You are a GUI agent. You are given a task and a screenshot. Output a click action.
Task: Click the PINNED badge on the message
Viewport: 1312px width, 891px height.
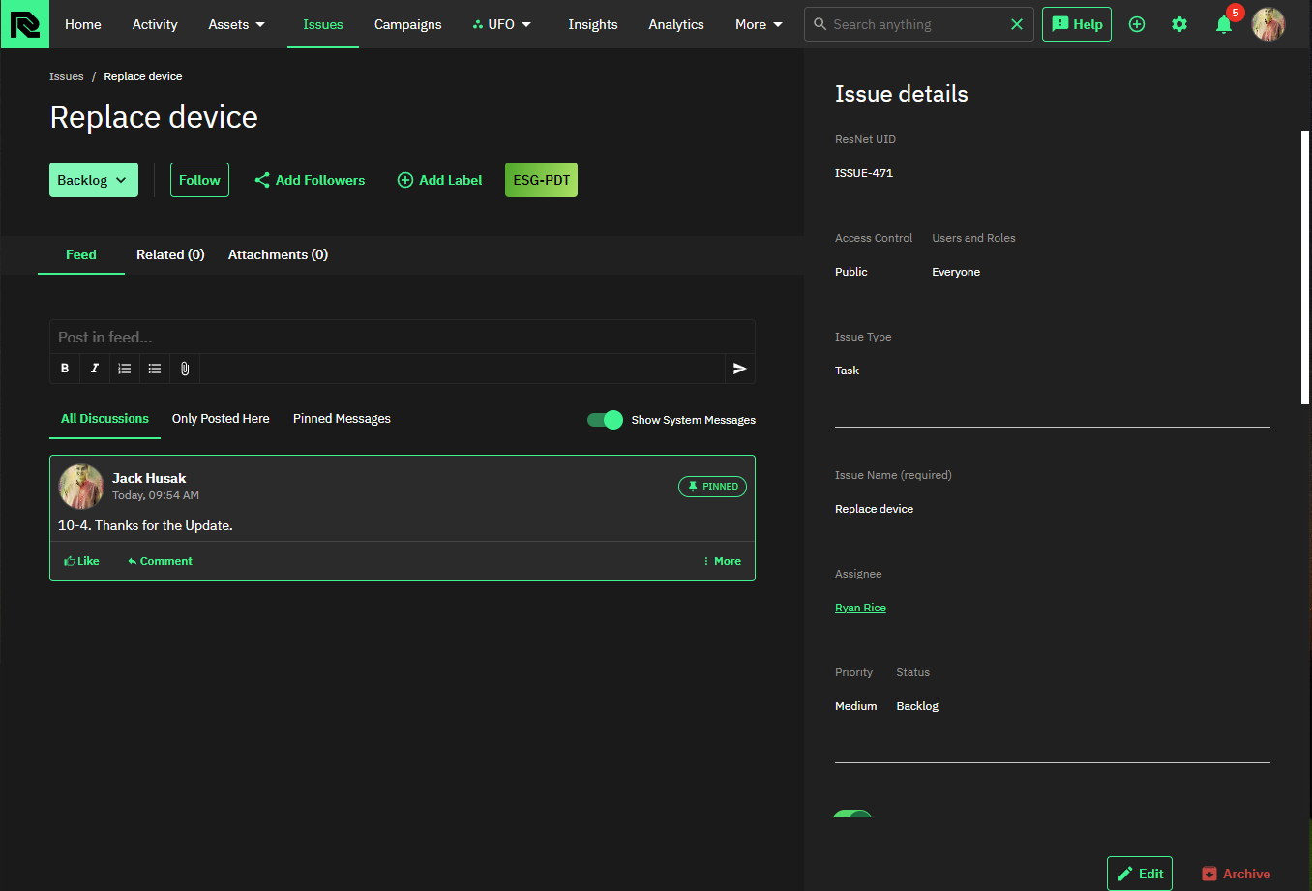712,487
